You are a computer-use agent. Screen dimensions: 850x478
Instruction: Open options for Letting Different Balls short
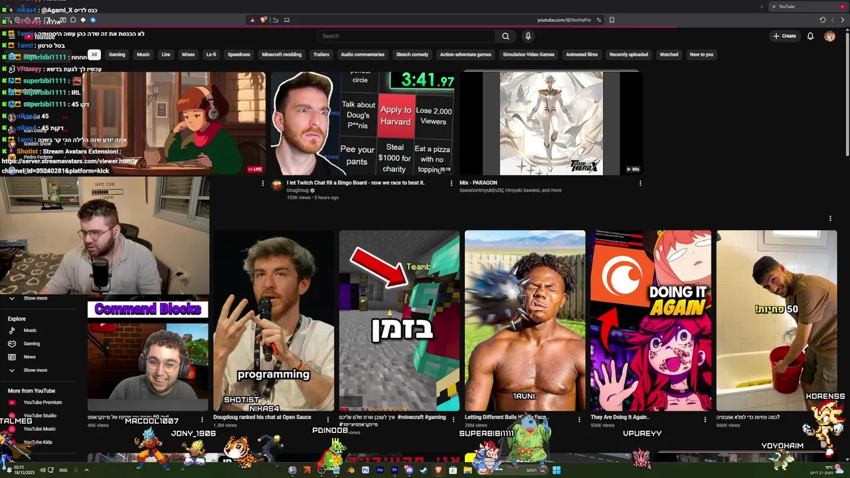[x=579, y=420]
